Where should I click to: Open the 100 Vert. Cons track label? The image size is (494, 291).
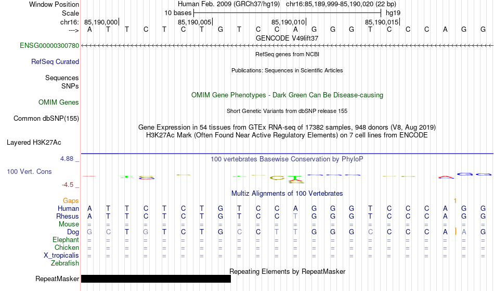pos(29,171)
